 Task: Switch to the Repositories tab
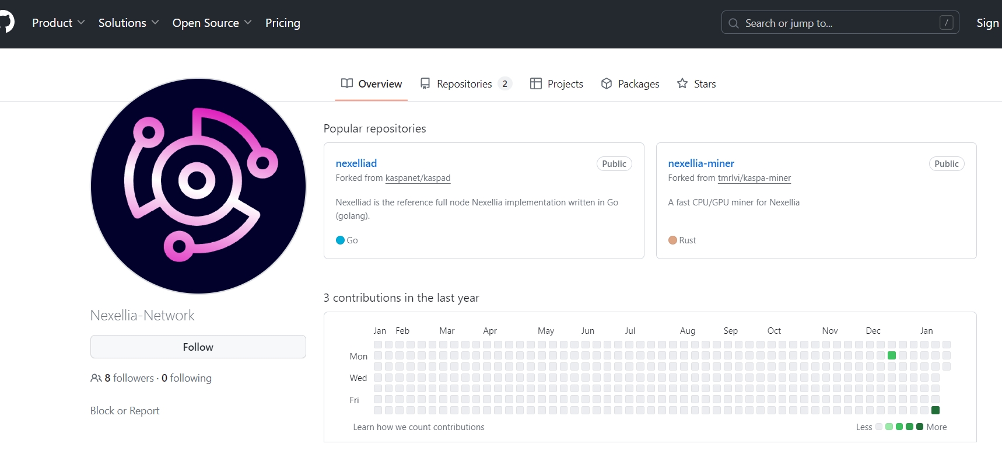(466, 83)
